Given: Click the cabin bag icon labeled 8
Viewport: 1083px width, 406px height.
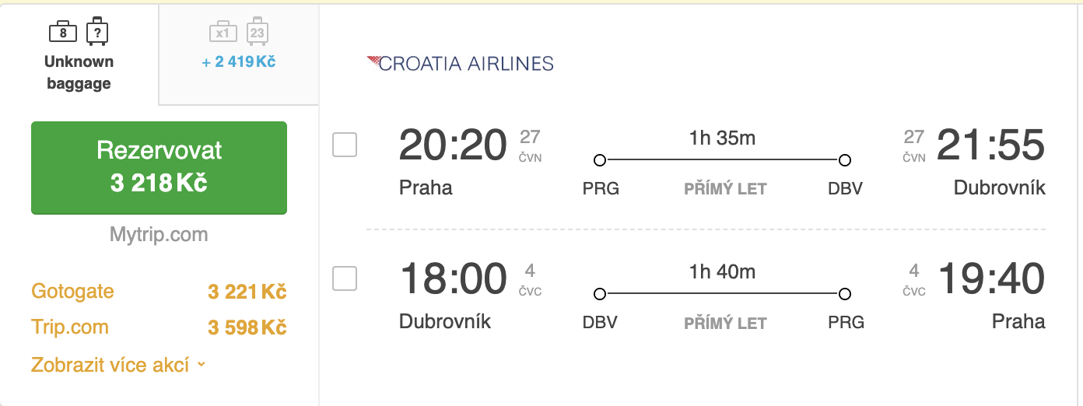Looking at the screenshot, I should [63, 32].
